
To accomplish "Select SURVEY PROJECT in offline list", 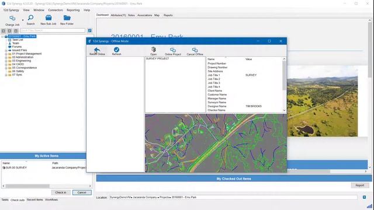I will (x=157, y=58).
